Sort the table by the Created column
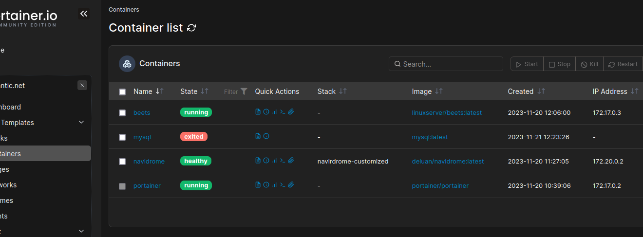The height and width of the screenshot is (237, 643). 526,91
